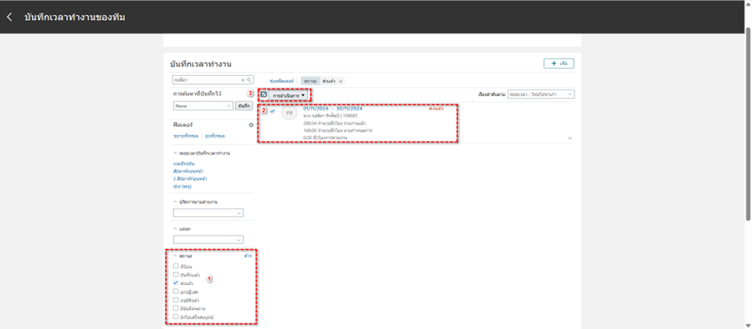Remove the สถานะ filter chip with X
The image size is (752, 329).
[340, 81]
